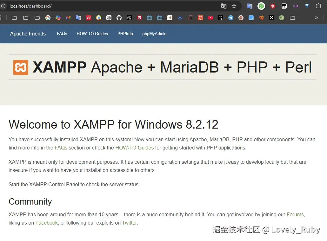
Task: Open the square-root formula bookmark icon
Action: point(190,18)
